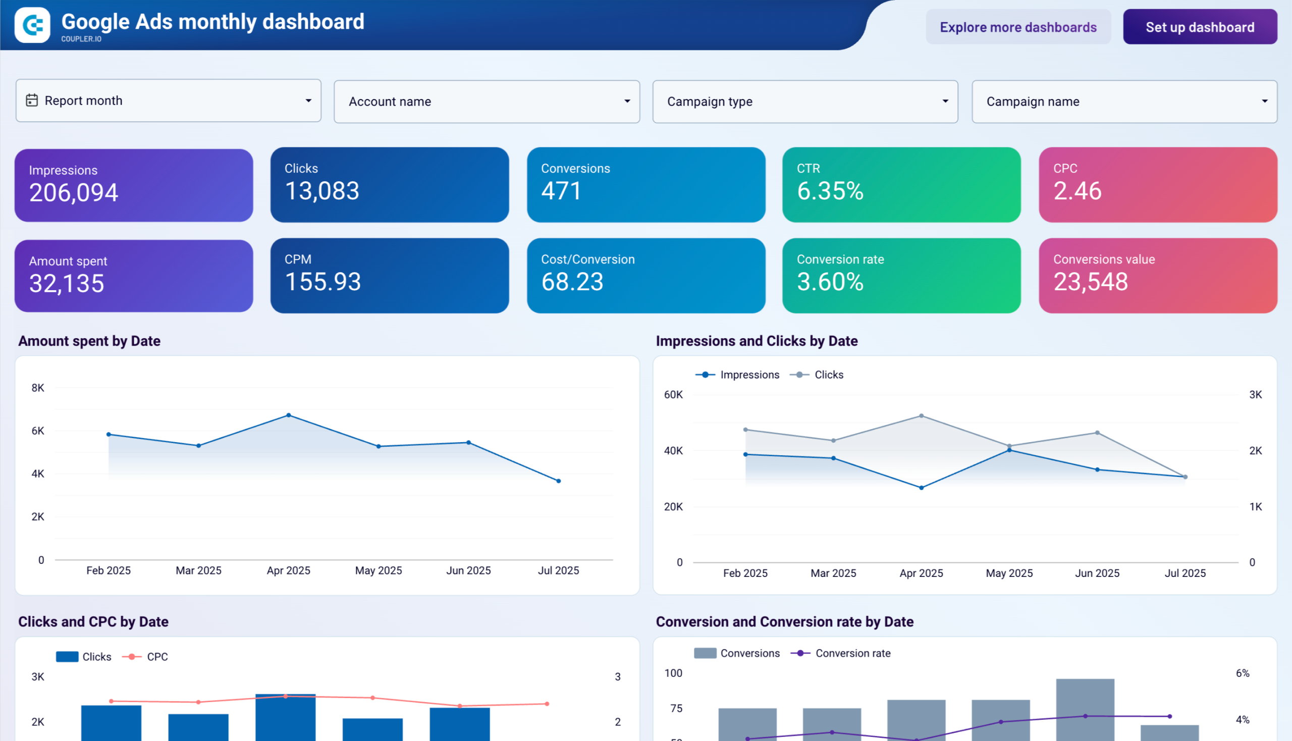
Task: Toggle Impressions legend marker in chart
Action: pyautogui.click(x=705, y=375)
